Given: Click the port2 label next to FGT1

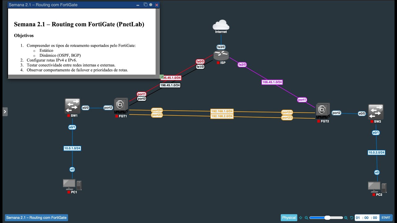Looking at the screenshot, I should 108,108.
